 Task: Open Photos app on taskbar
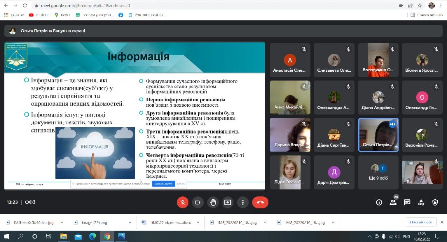pos(121,237)
